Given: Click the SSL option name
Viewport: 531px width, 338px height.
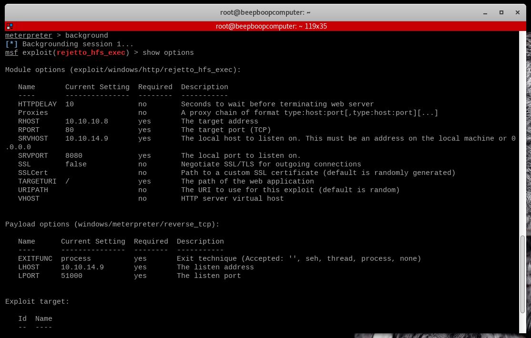Looking at the screenshot, I should pyautogui.click(x=24, y=164).
